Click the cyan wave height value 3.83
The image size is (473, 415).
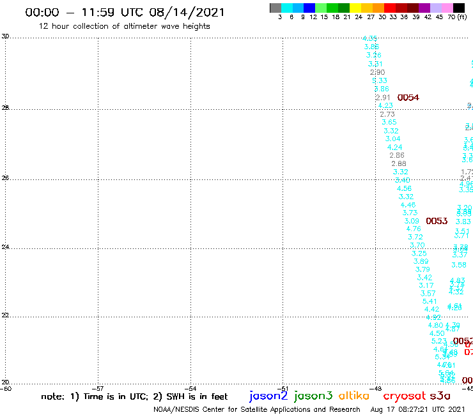[463, 222]
